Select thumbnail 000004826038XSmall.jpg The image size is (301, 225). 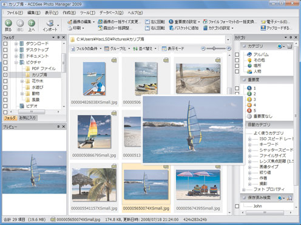coord(94,82)
